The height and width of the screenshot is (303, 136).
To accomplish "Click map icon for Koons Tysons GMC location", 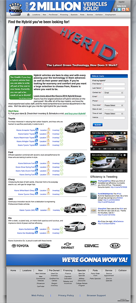I will (x=49, y=209).
